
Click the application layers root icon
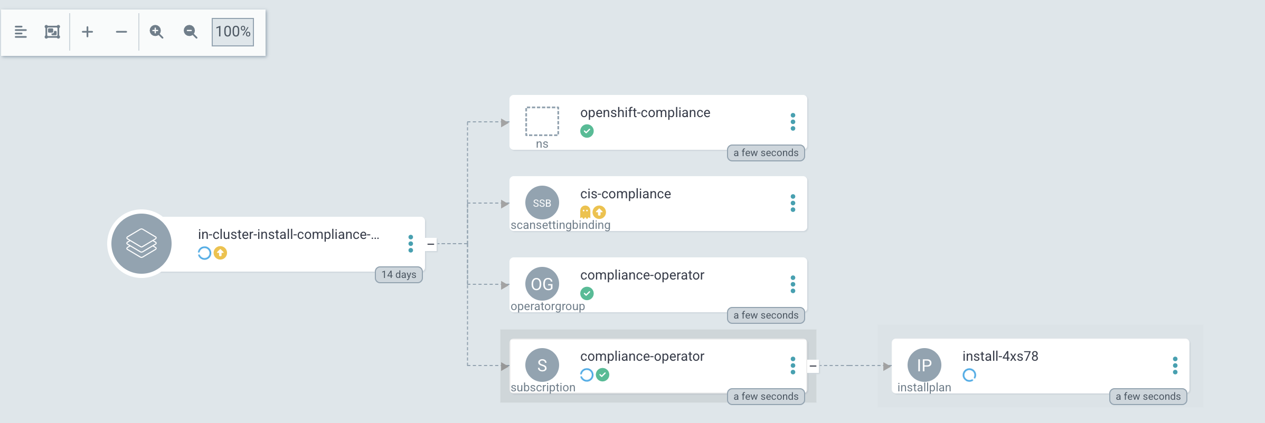pos(141,244)
